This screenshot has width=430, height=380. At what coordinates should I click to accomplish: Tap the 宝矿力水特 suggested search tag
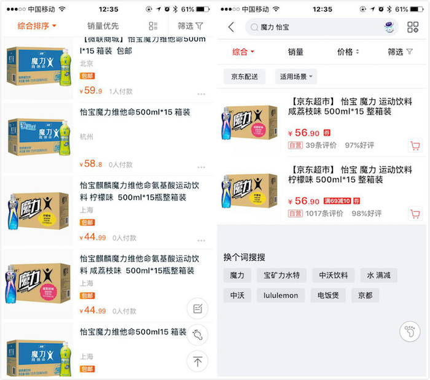point(282,275)
